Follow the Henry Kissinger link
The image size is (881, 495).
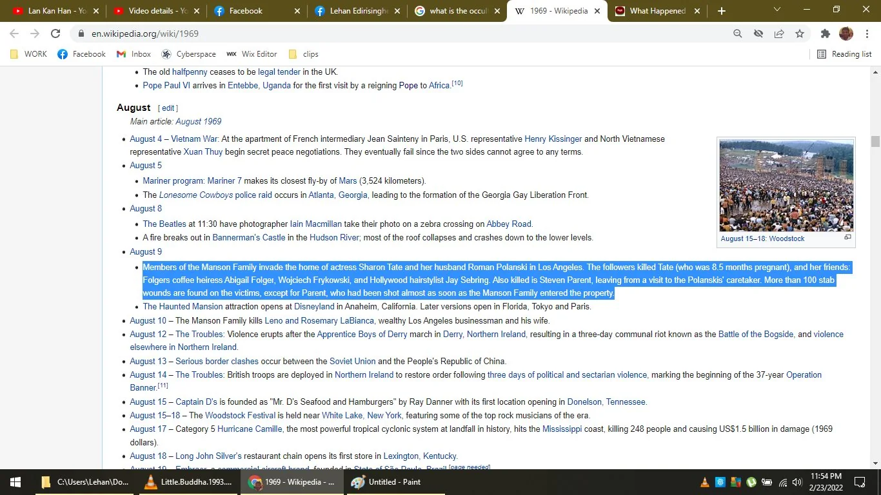coord(553,139)
